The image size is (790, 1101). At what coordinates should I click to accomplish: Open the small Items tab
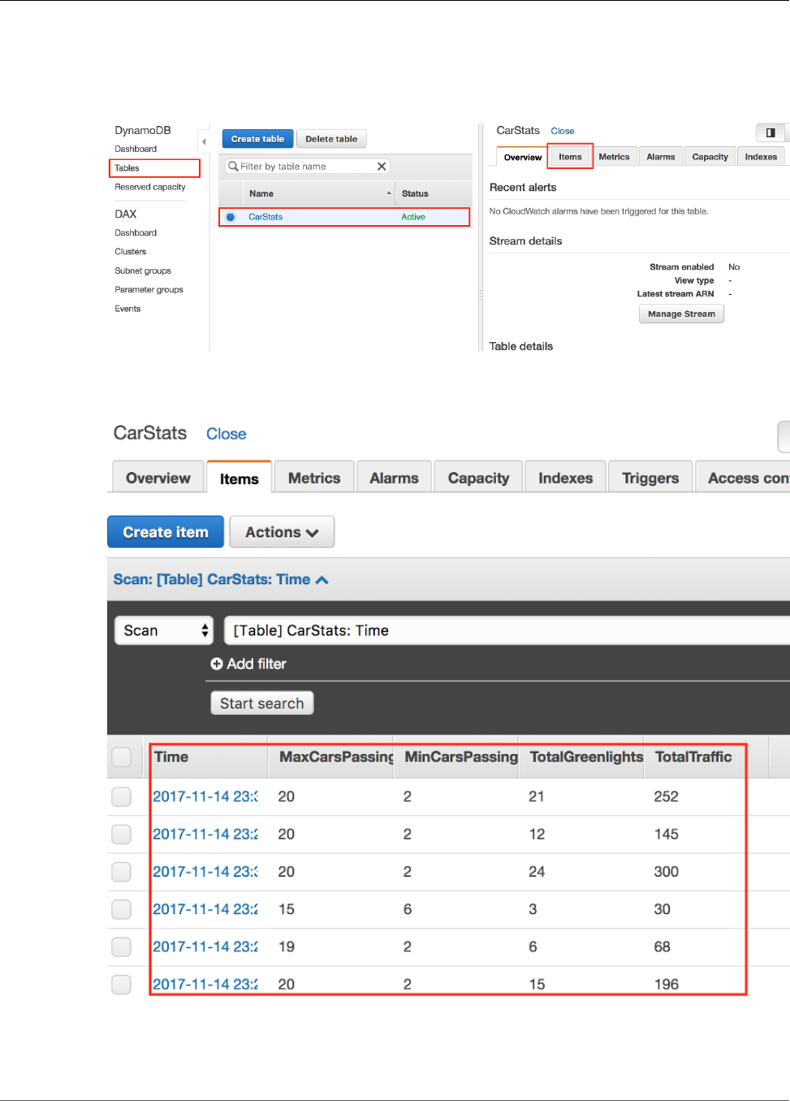[570, 157]
